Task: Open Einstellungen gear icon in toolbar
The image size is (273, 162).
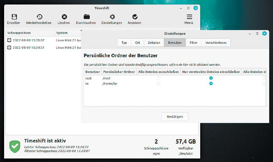Action: pos(112,17)
